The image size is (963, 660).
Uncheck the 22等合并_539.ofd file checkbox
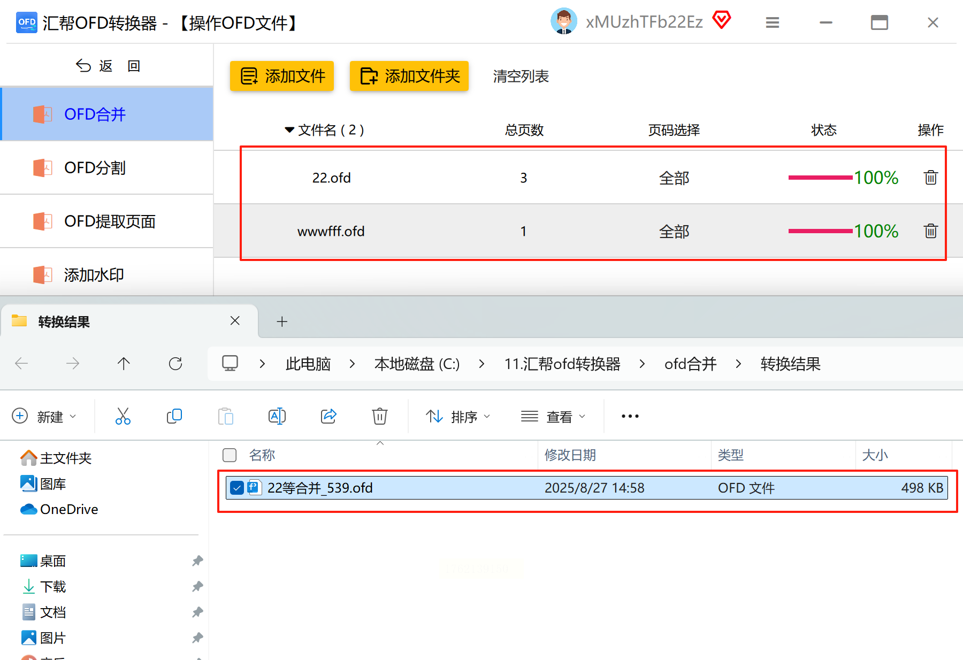click(237, 488)
